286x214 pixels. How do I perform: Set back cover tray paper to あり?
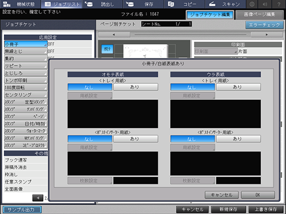[x=238, y=87]
